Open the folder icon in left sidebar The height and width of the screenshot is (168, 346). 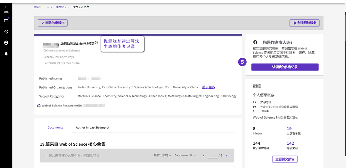coord(6,20)
